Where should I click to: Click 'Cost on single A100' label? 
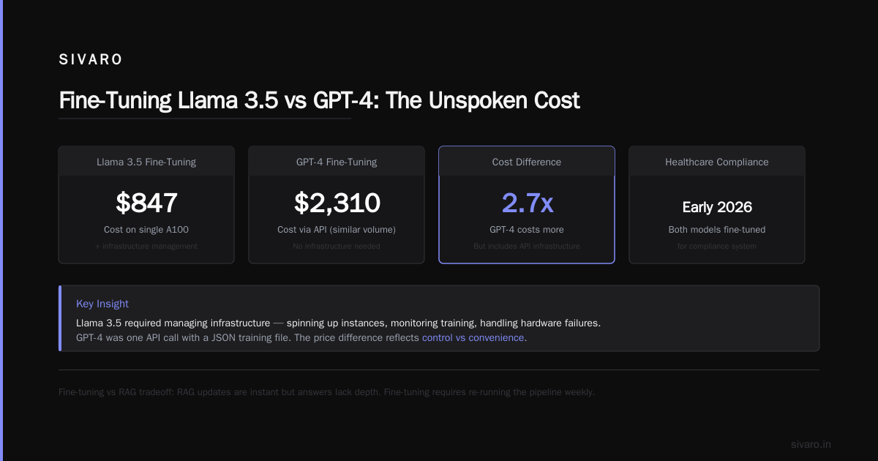[146, 230]
